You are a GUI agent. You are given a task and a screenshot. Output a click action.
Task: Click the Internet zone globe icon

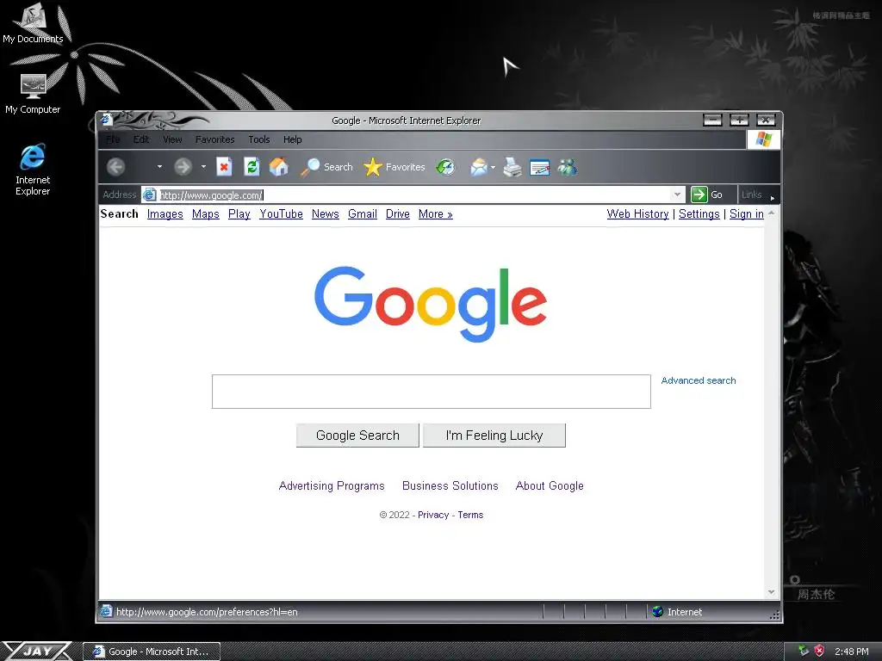click(x=657, y=612)
